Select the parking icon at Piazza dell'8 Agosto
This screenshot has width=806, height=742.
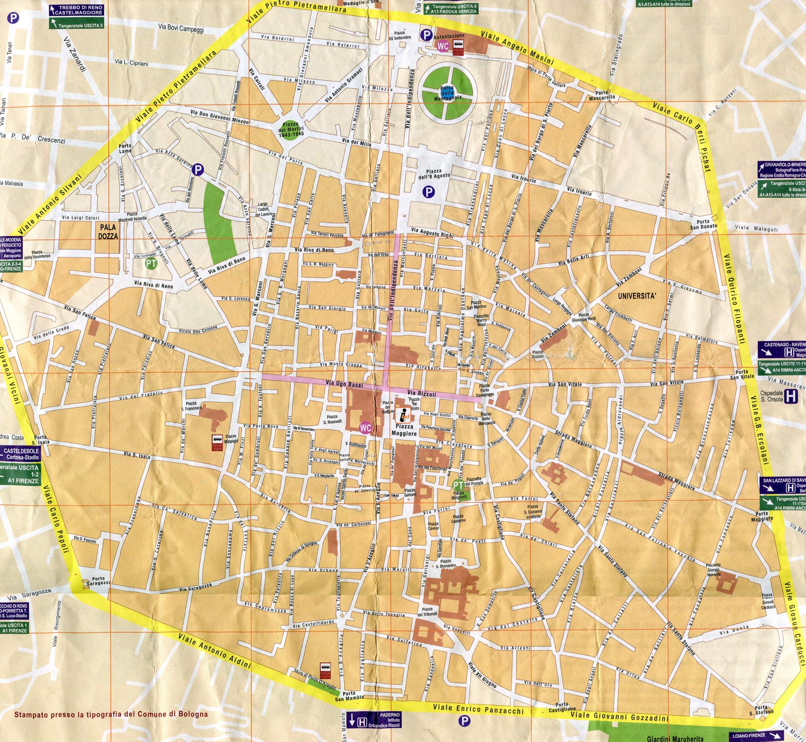429,192
